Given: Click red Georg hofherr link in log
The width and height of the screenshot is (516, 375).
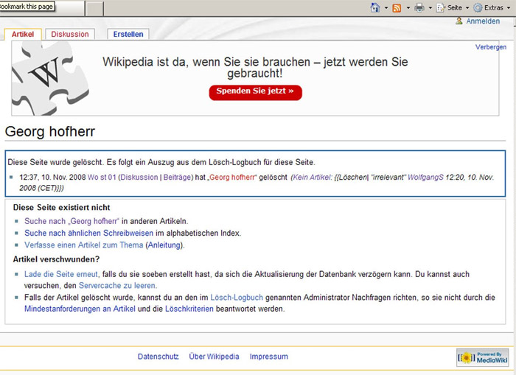Looking at the screenshot, I should tap(231, 178).
